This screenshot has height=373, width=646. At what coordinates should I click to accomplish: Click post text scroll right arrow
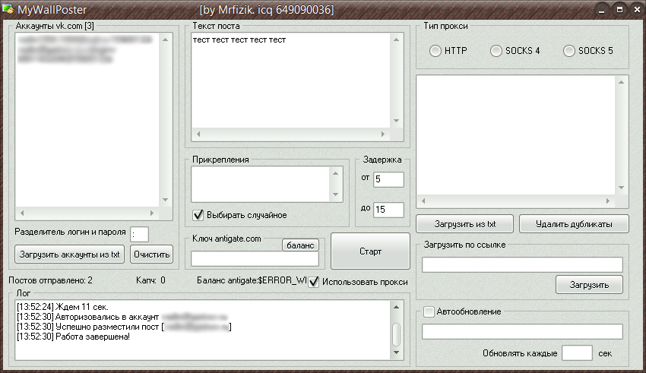[x=383, y=134]
